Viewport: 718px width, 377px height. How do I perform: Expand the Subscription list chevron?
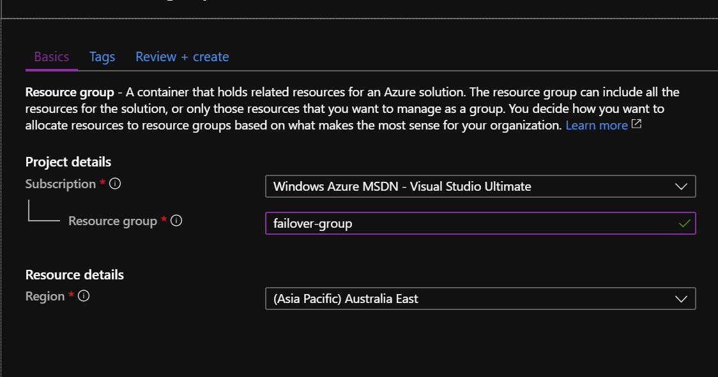point(682,186)
